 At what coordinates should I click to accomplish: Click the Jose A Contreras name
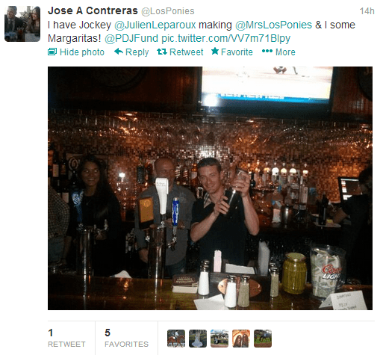tap(93, 10)
